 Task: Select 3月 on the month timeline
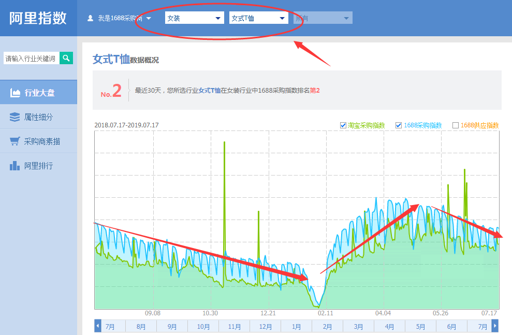click(x=358, y=327)
